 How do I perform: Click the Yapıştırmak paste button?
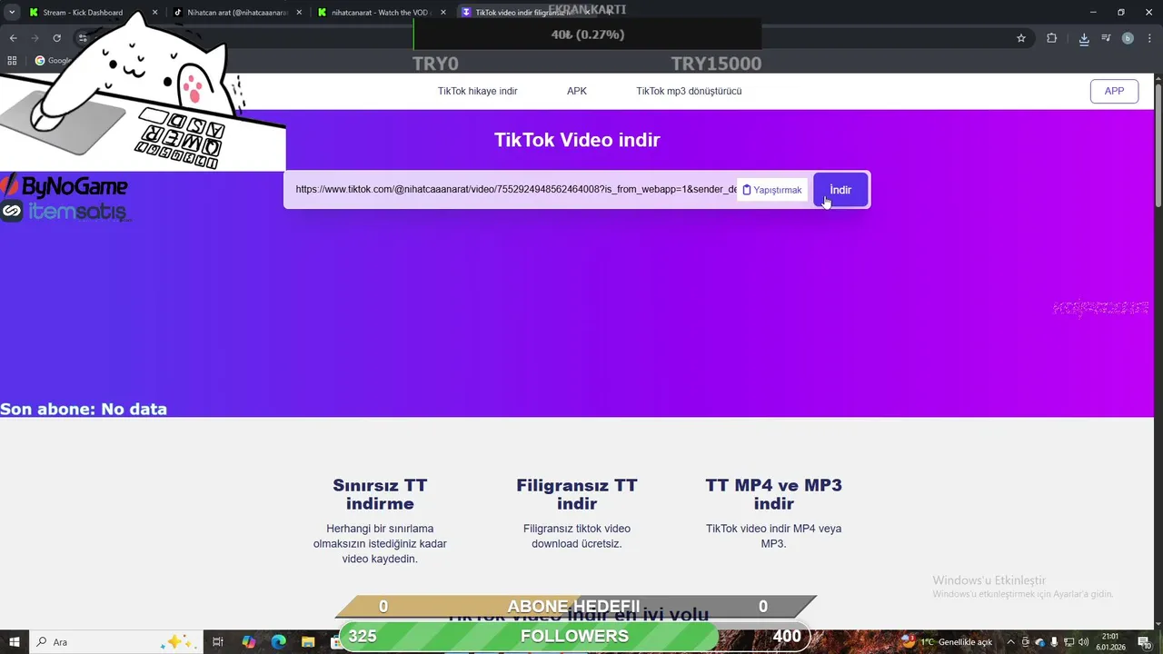[771, 190]
